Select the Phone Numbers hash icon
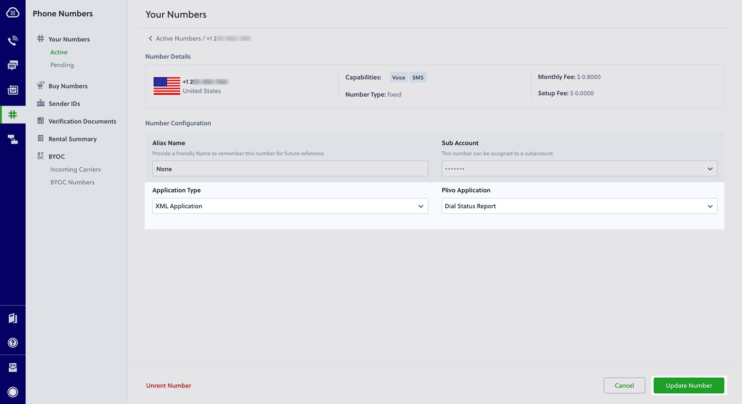Viewport: 742px width, 404px height. (12, 114)
